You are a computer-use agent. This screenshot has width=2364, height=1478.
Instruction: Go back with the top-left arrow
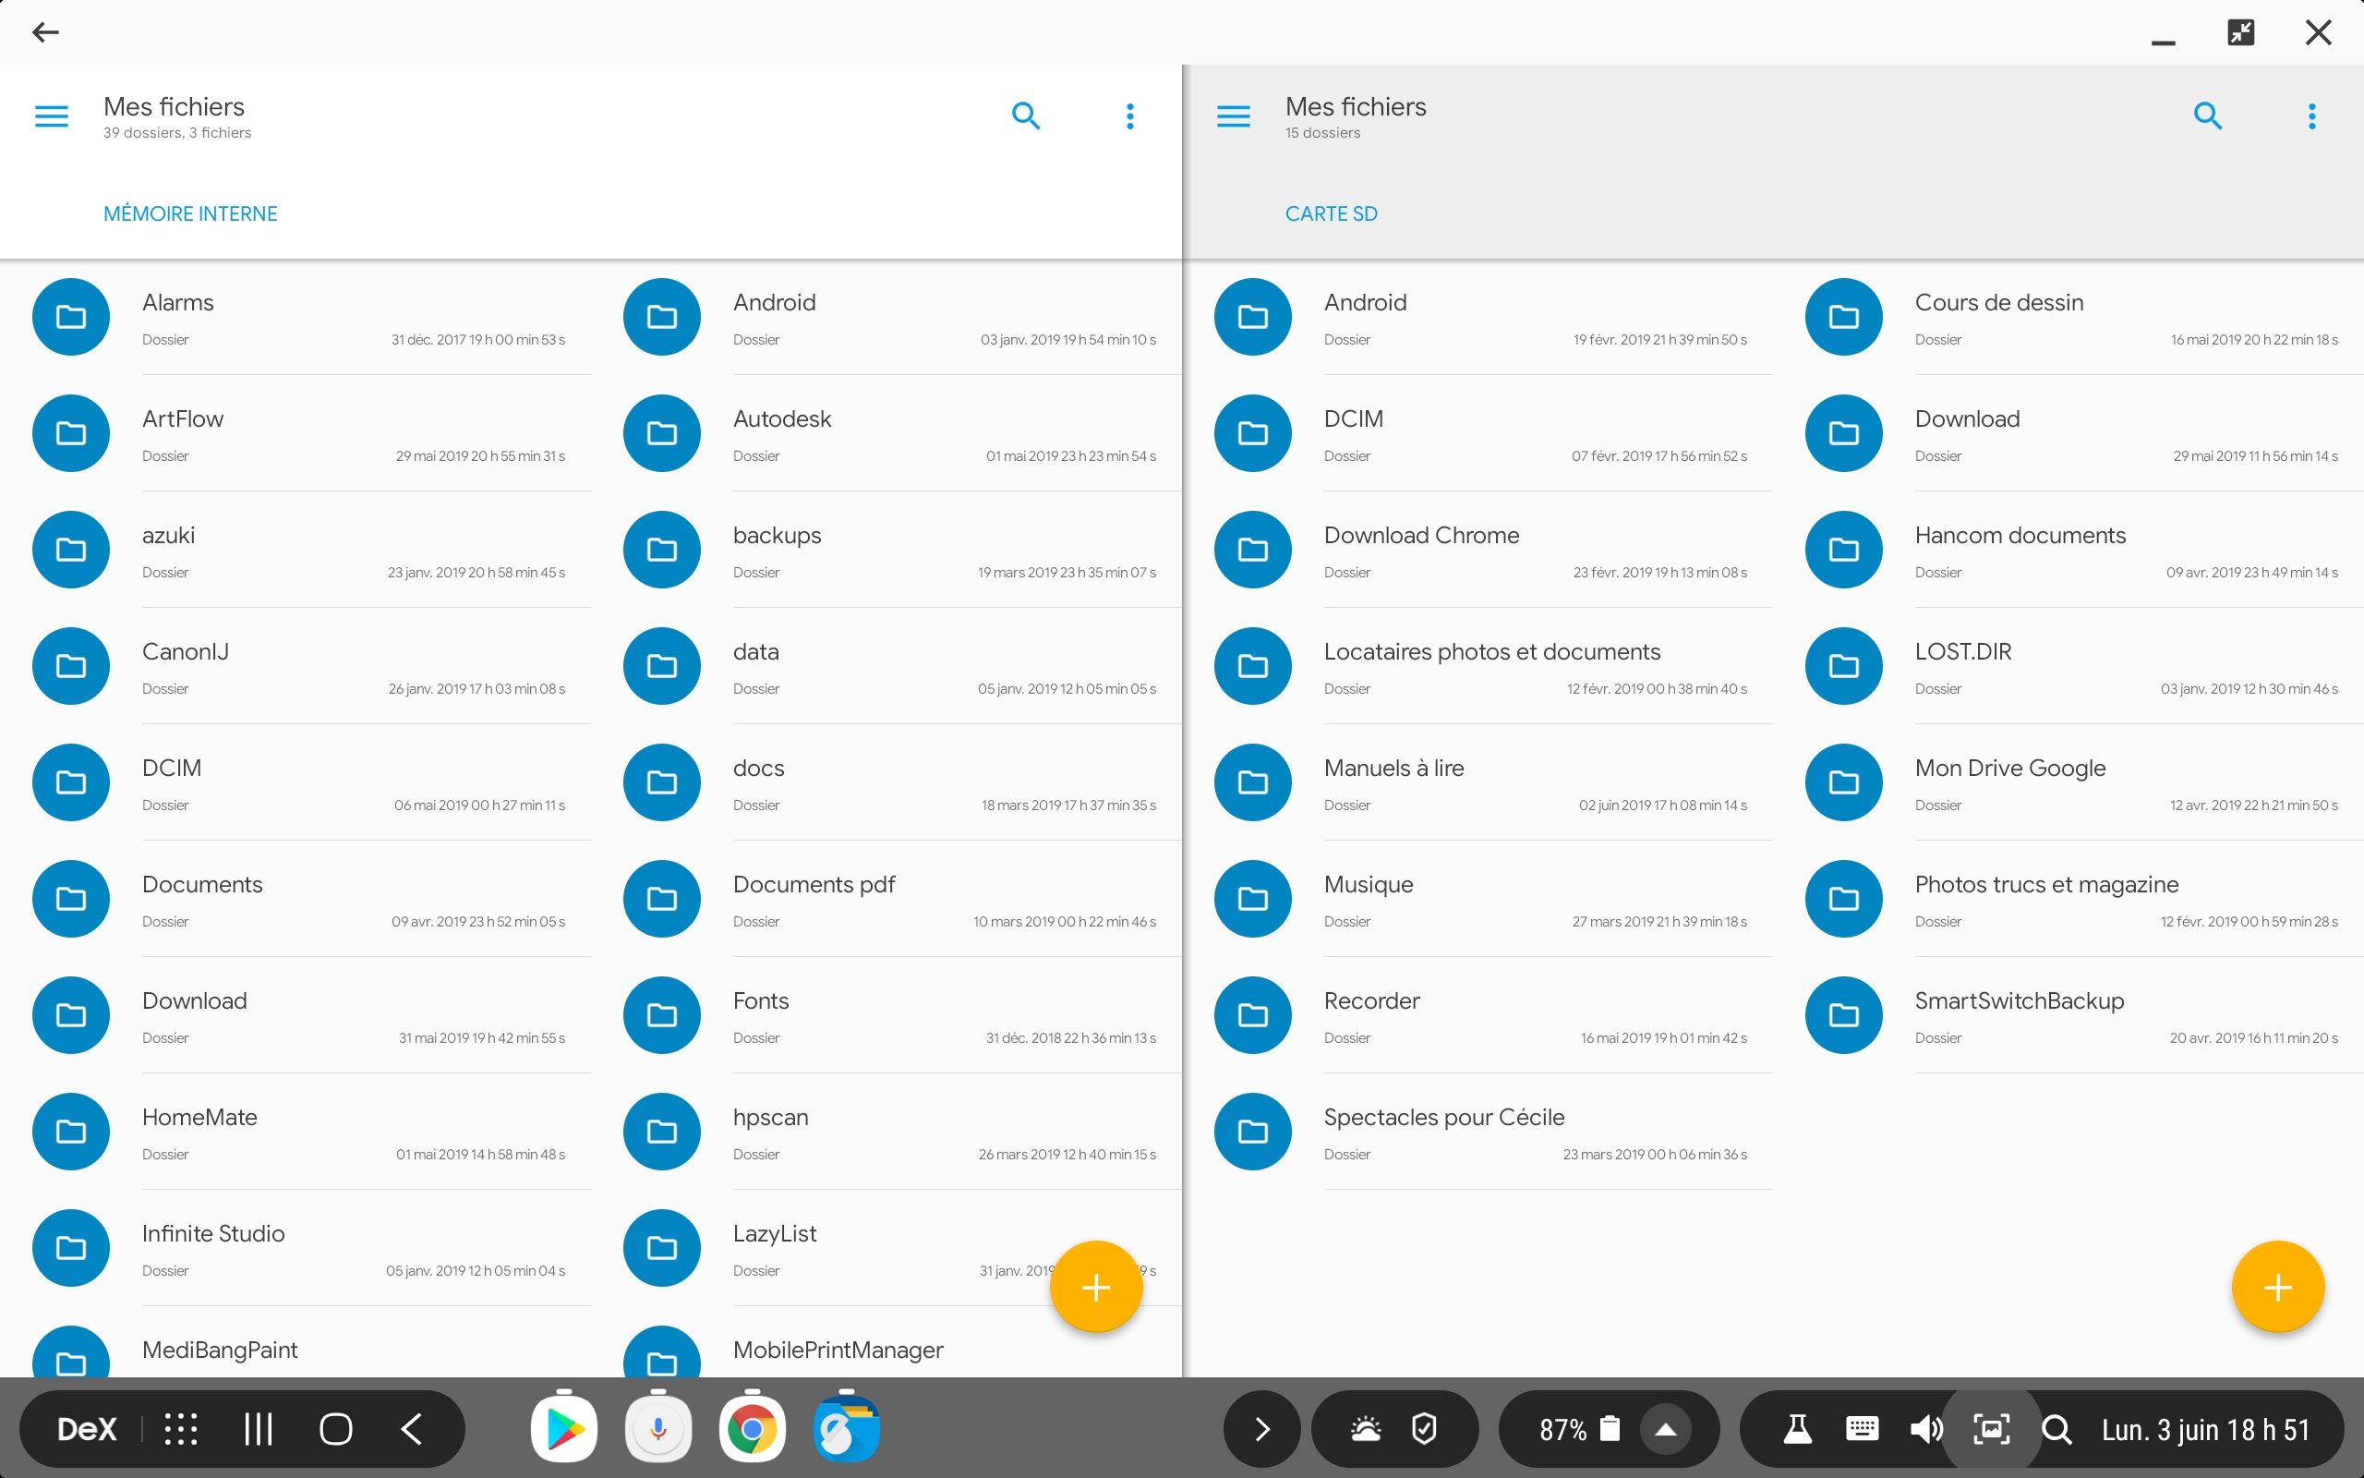click(45, 32)
